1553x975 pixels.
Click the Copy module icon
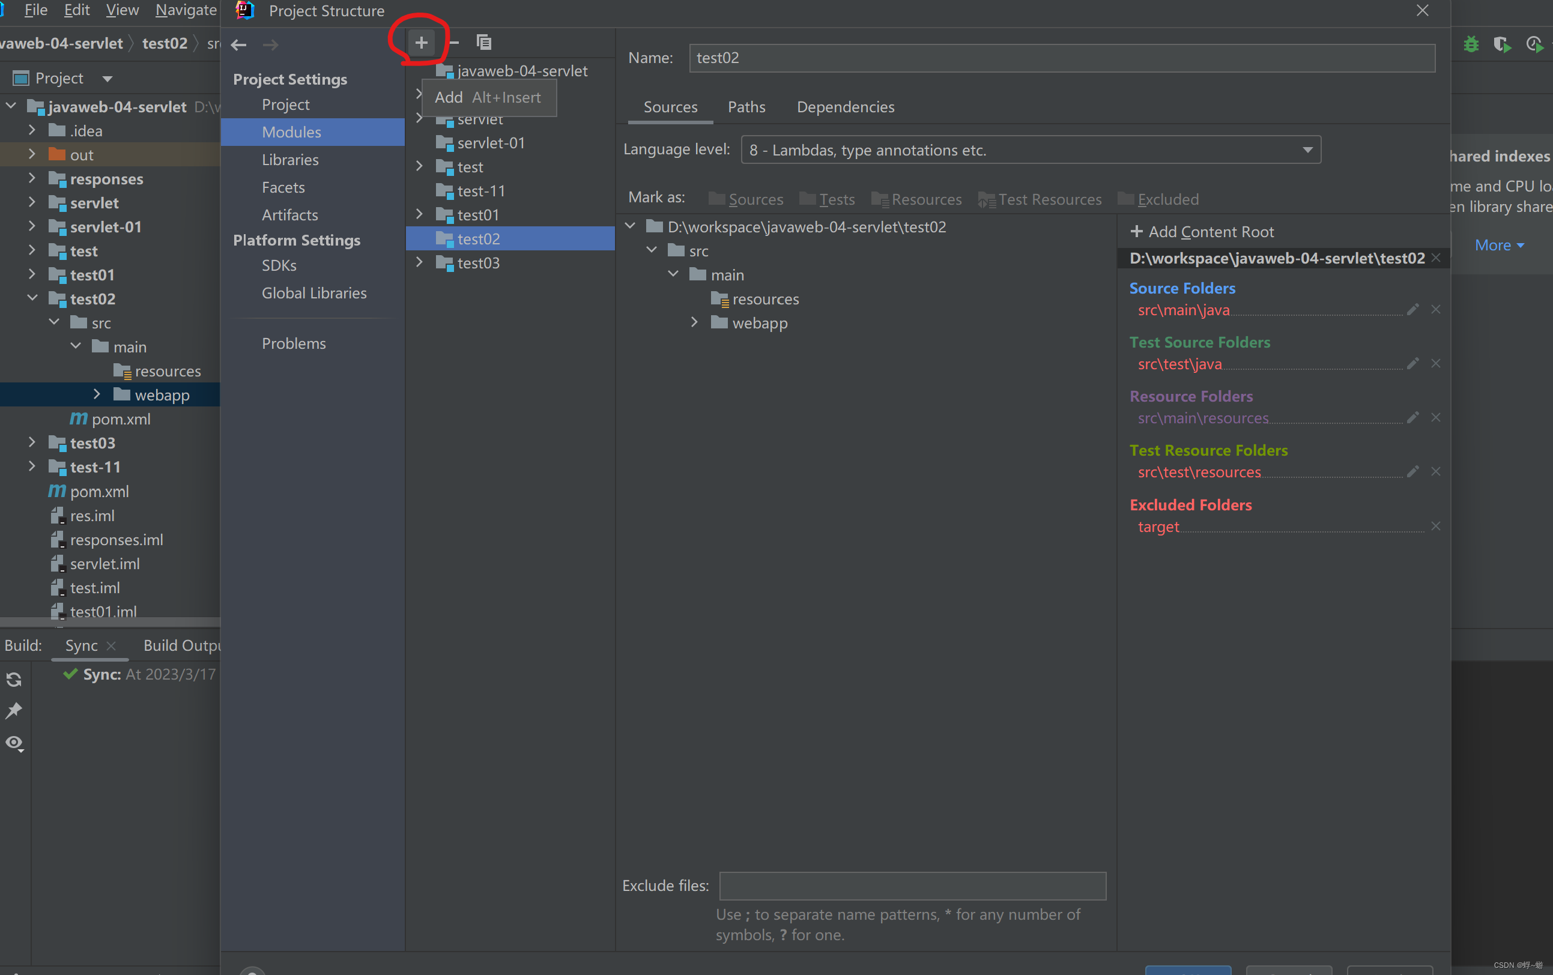pos(483,43)
